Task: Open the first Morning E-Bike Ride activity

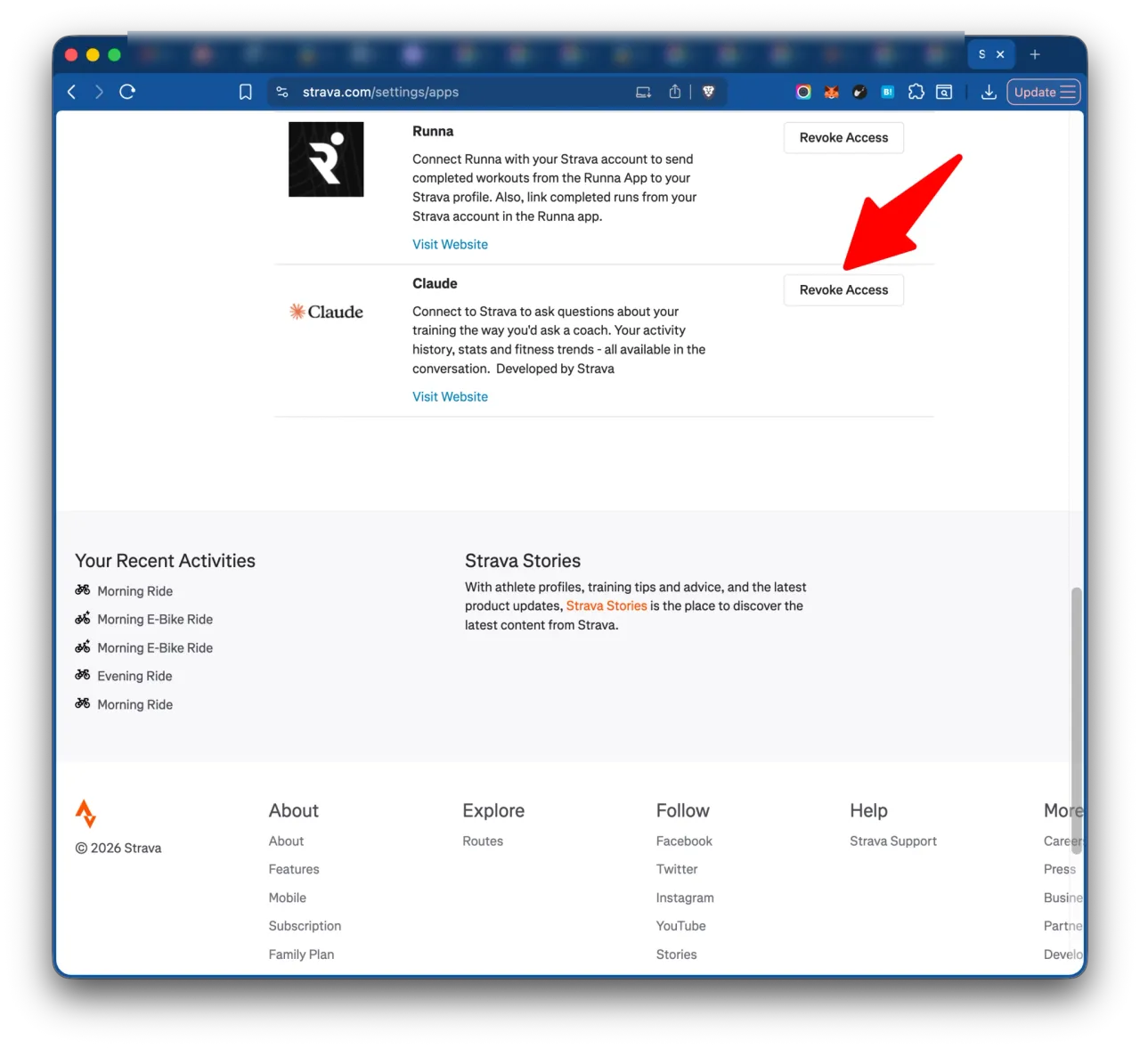Action: 155,620
